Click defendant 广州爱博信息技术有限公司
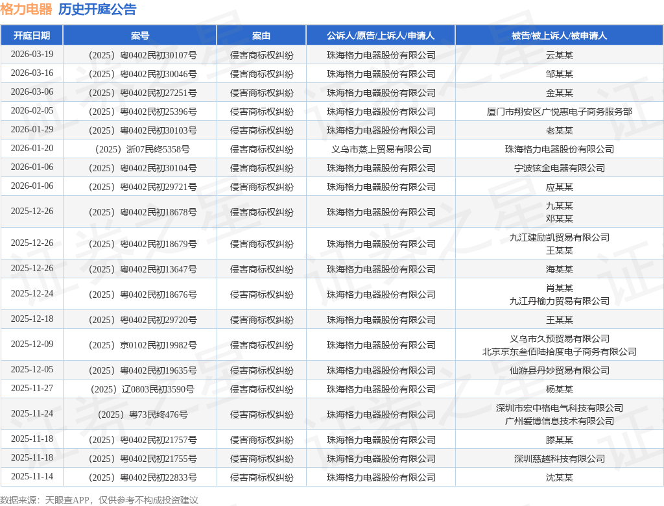 point(560,421)
